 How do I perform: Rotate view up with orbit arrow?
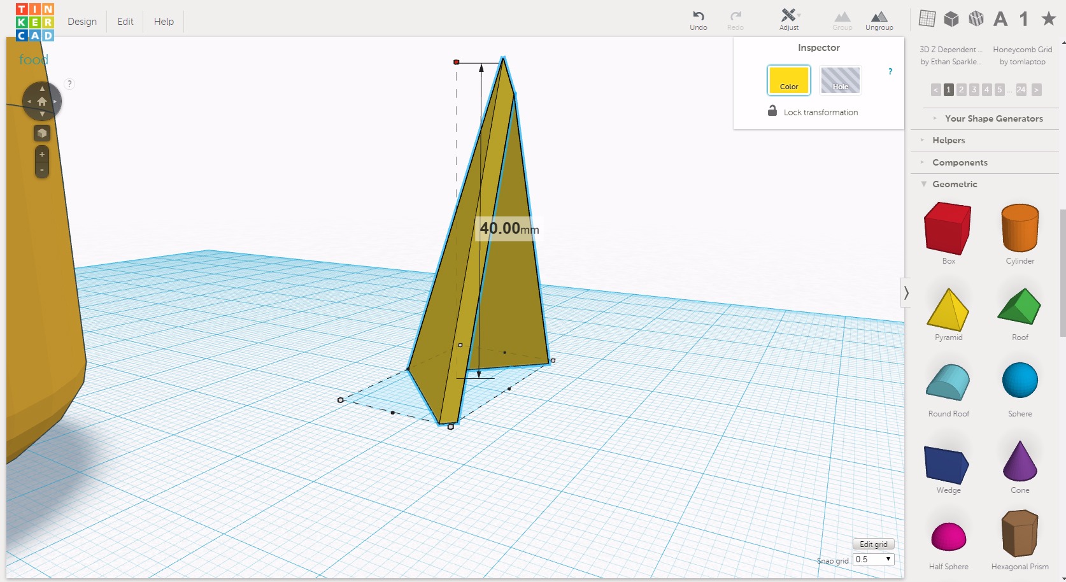pyautogui.click(x=42, y=89)
